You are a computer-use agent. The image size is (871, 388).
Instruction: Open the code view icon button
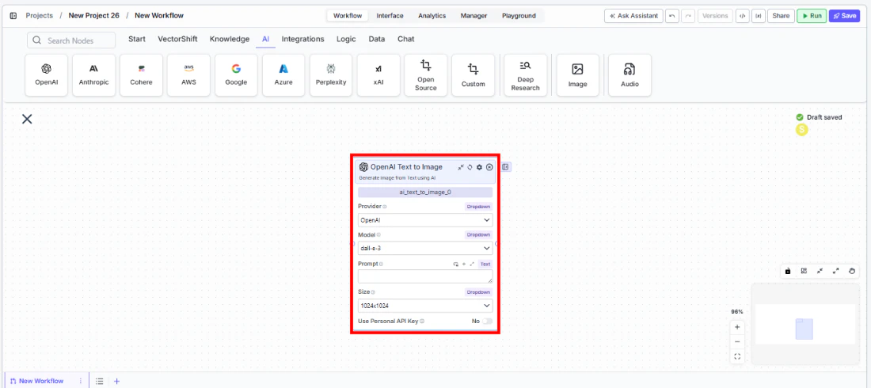click(x=742, y=16)
